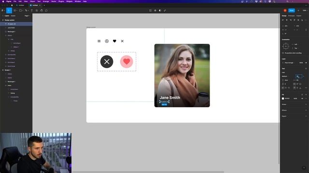Click the Present play icon
The width and height of the screenshot is (309, 173).
point(298,11)
